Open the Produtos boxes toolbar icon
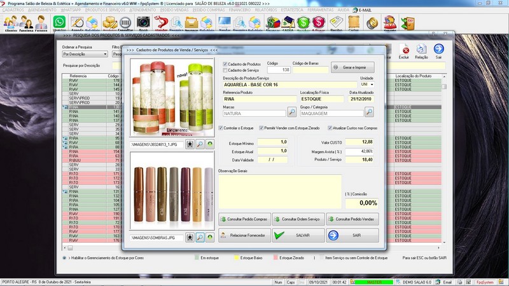509x286 pixels. (x=109, y=23)
